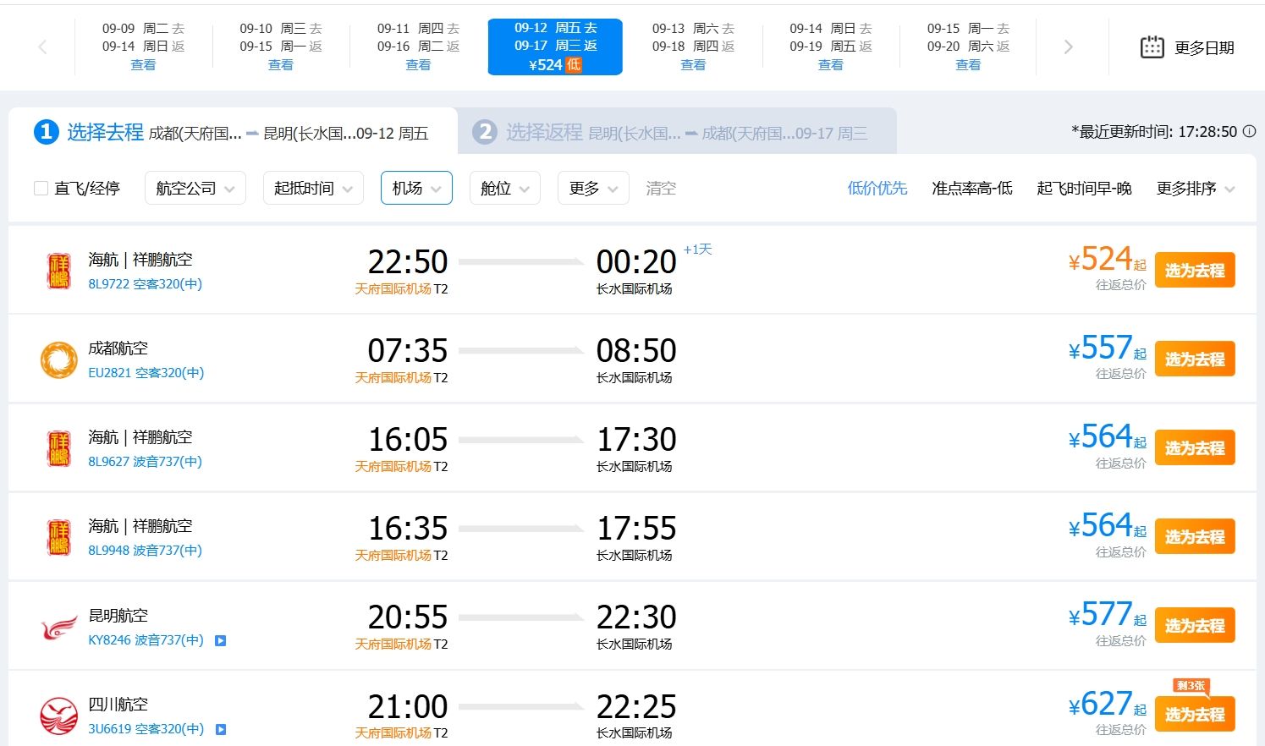Expand the 更多排序 sort dropdown
Image resolution: width=1265 pixels, height=746 pixels.
[x=1196, y=189]
